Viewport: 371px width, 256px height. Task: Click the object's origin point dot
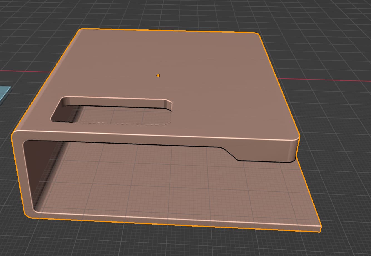point(158,75)
